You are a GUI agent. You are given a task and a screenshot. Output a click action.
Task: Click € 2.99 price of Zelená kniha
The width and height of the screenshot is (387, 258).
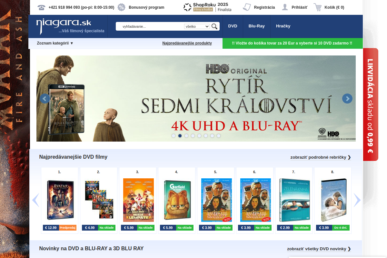(x=285, y=228)
